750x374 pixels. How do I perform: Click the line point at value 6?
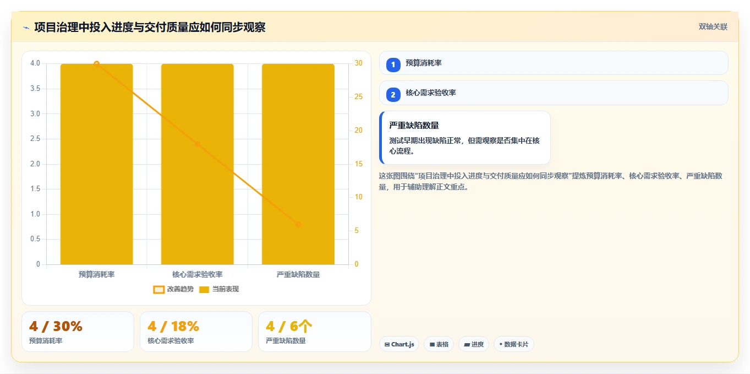coord(298,224)
